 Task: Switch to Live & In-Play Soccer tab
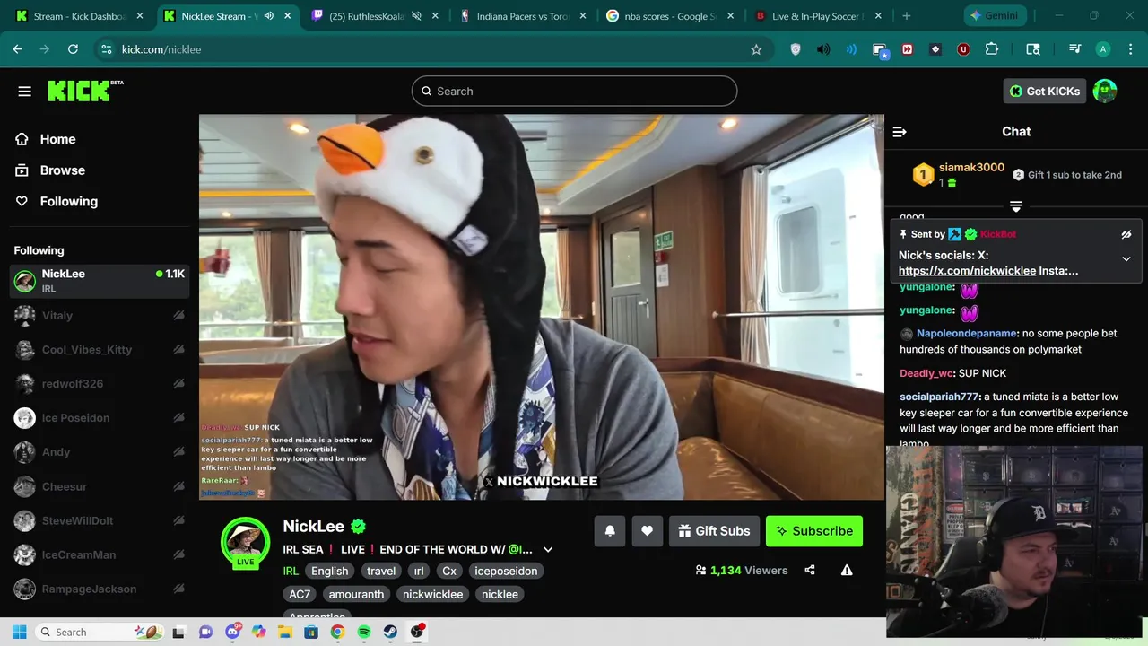(x=819, y=16)
